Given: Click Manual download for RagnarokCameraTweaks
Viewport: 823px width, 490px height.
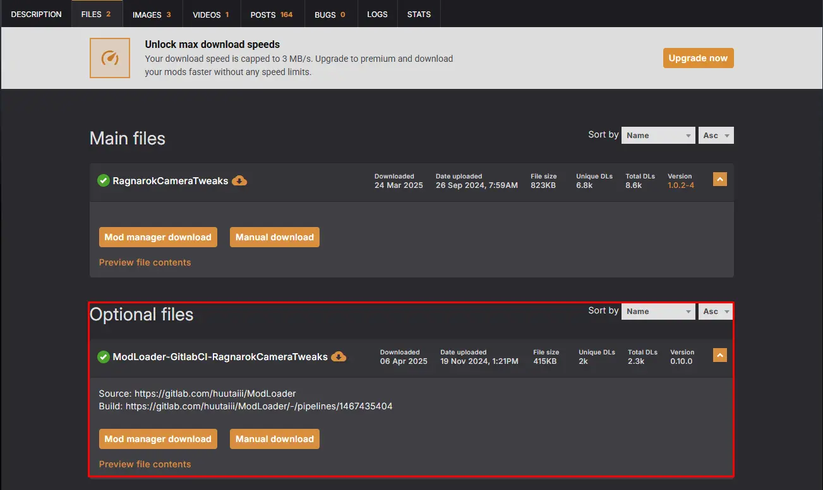Looking at the screenshot, I should [x=275, y=237].
